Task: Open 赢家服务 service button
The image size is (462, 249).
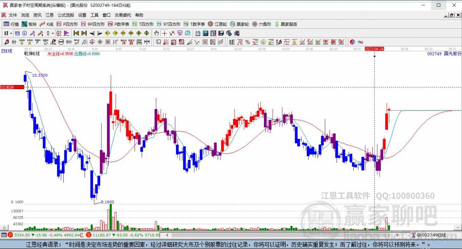Action: tap(286, 24)
